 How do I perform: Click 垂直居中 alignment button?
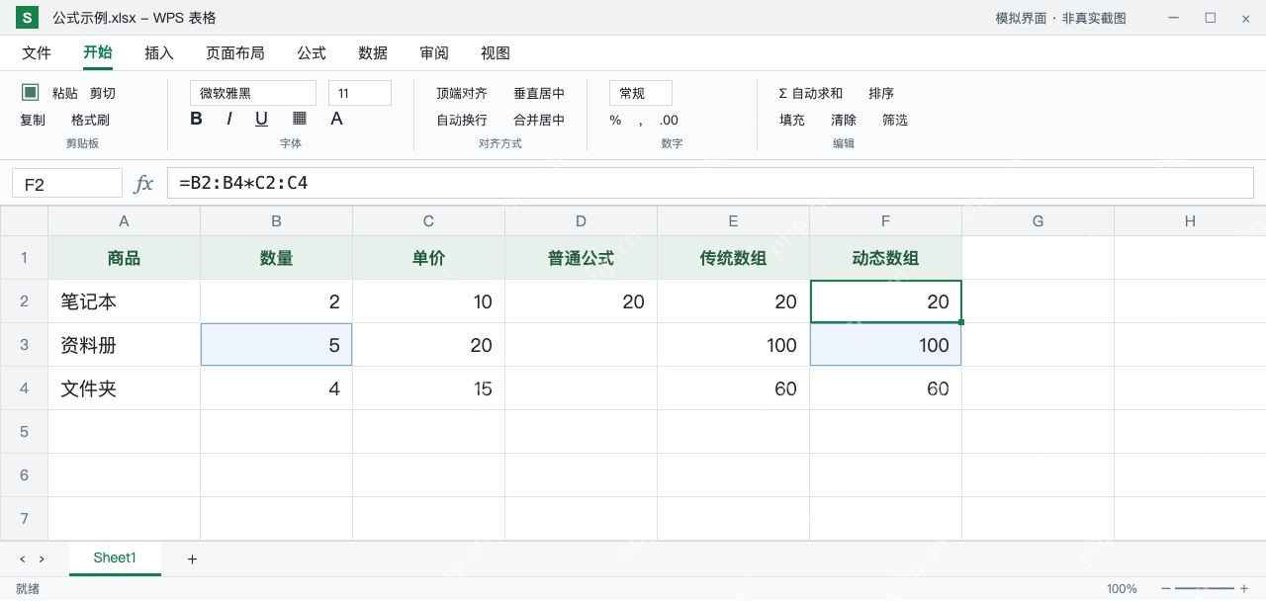pos(539,93)
